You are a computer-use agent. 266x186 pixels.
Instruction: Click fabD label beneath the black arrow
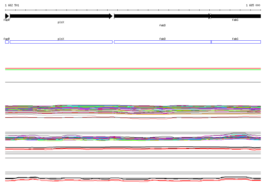coord(162,26)
